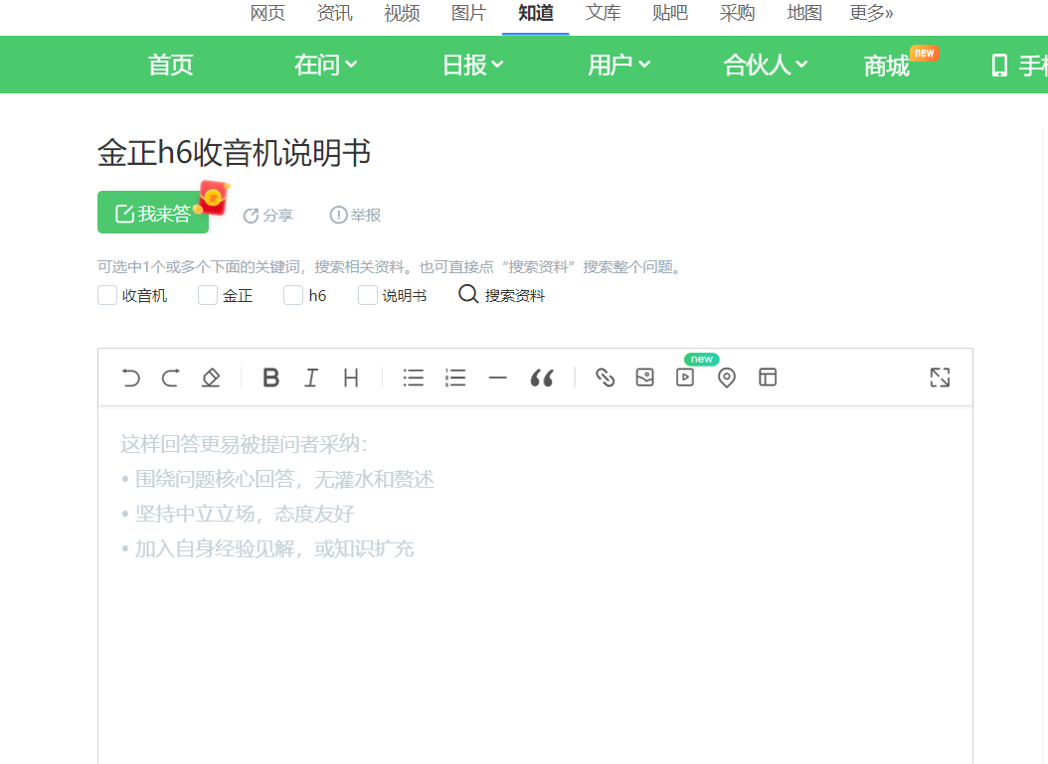Insert a video with the play icon
Viewport: 1048px width, 764px height.
685,378
